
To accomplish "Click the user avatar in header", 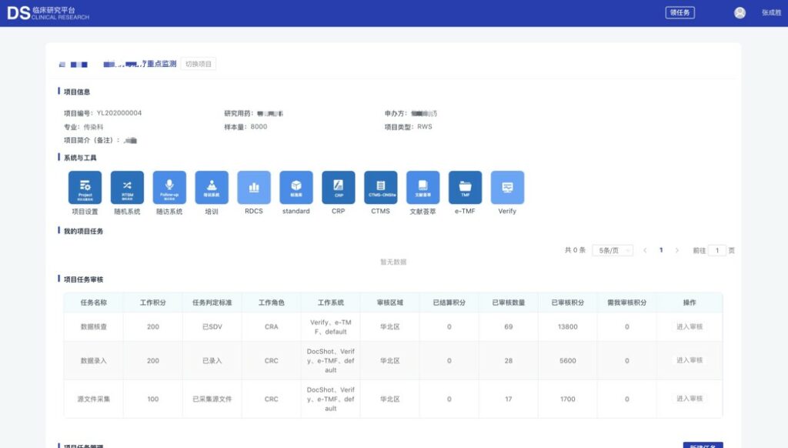I will click(x=740, y=13).
